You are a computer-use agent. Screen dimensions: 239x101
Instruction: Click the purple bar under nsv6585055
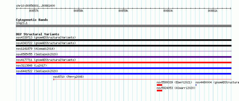(124, 57)
